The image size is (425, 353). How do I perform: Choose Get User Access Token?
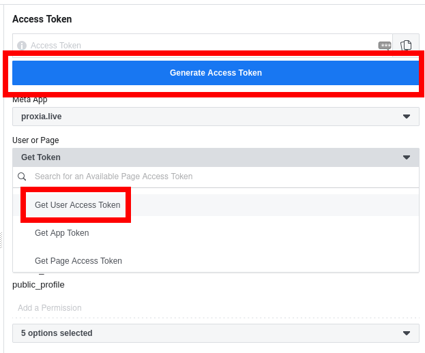point(77,205)
